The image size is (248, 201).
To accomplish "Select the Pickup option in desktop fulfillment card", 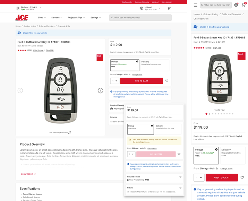I will pos(125,65).
